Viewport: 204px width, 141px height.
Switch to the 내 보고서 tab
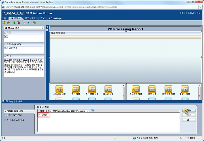click(x=15, y=19)
